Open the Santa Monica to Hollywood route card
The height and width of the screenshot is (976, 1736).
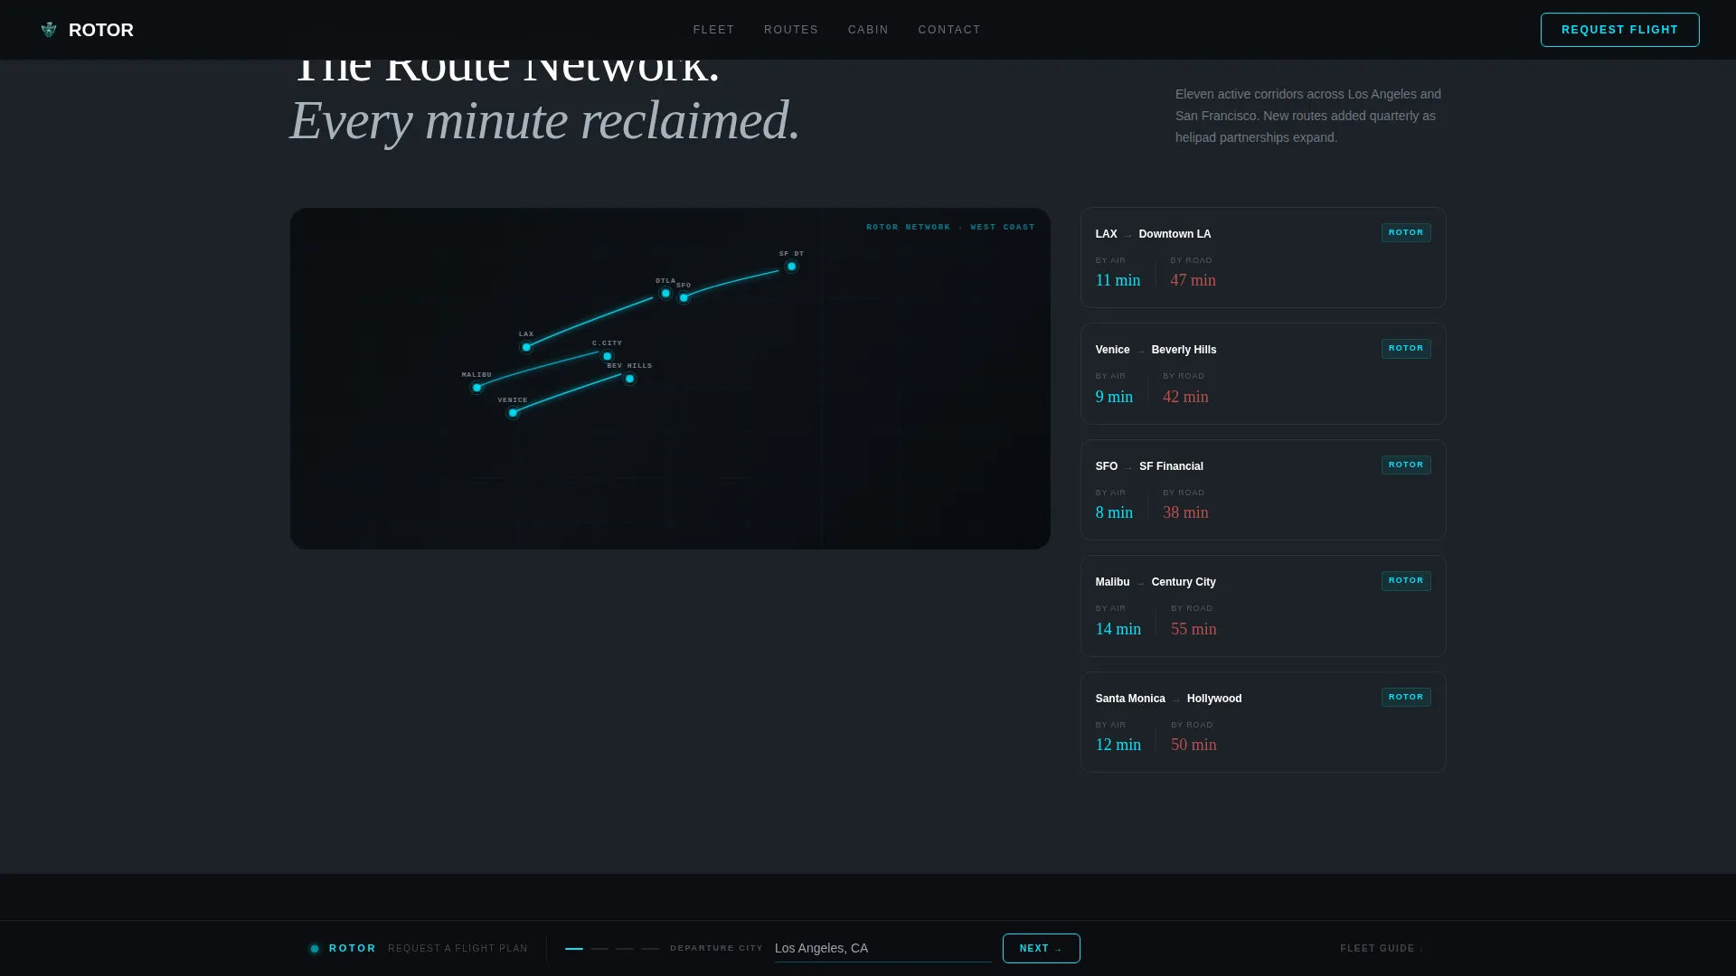1263,722
